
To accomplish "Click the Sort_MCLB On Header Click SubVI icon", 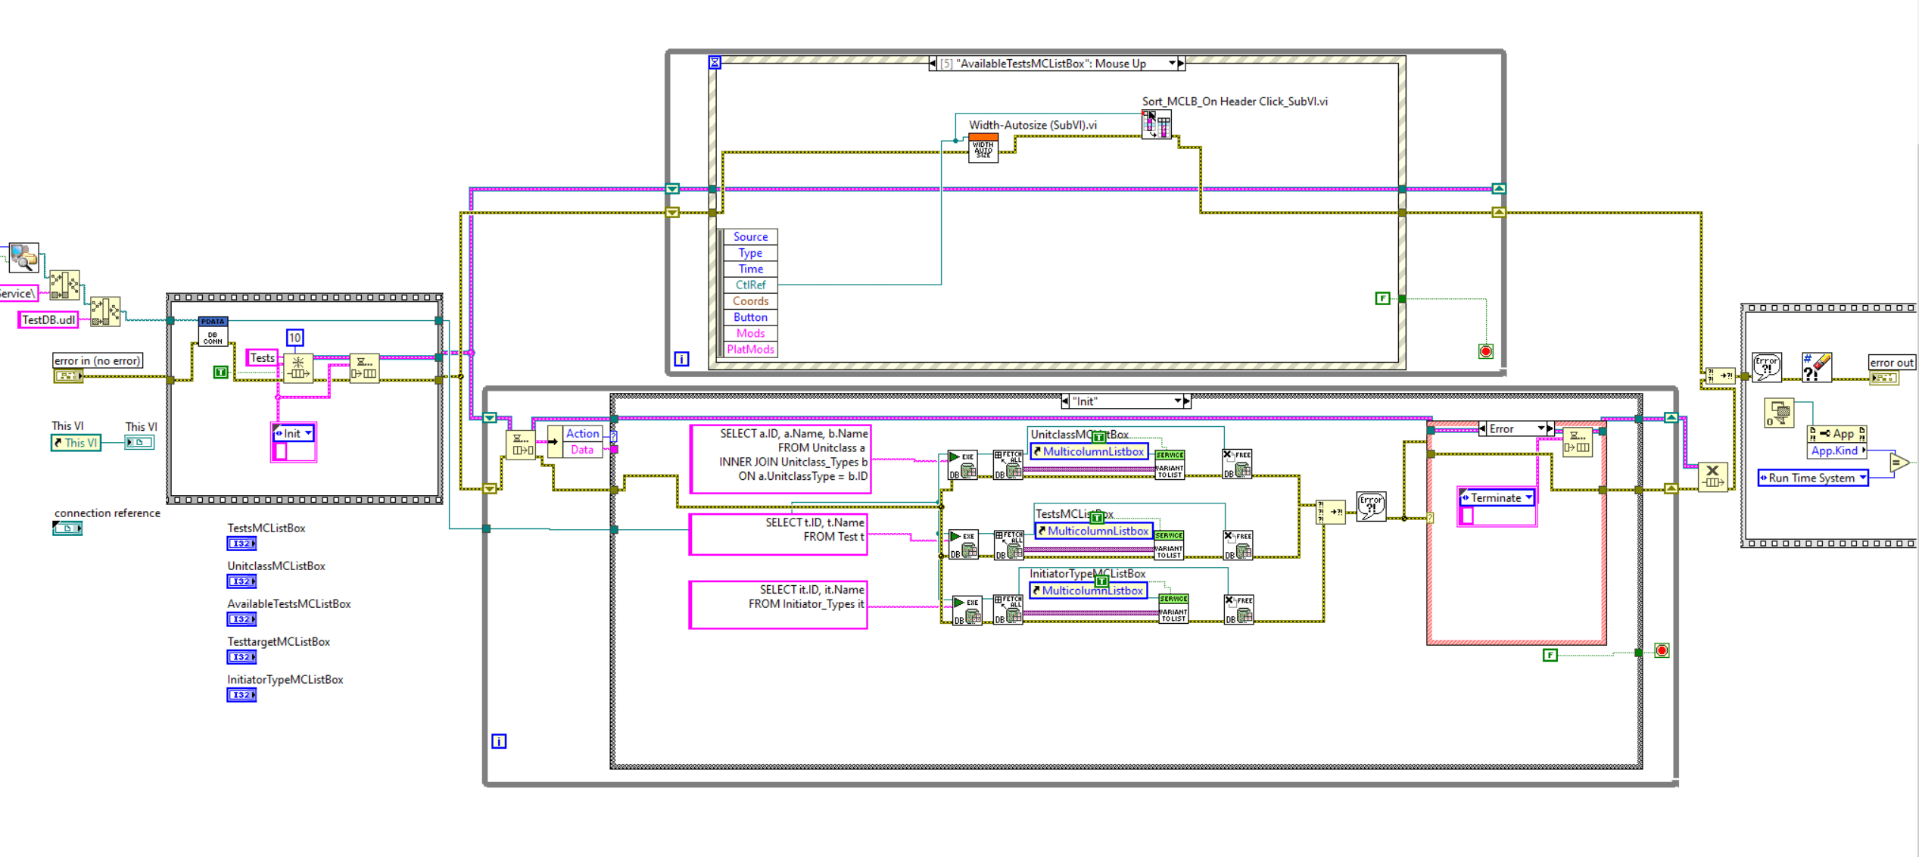I will [x=1157, y=124].
